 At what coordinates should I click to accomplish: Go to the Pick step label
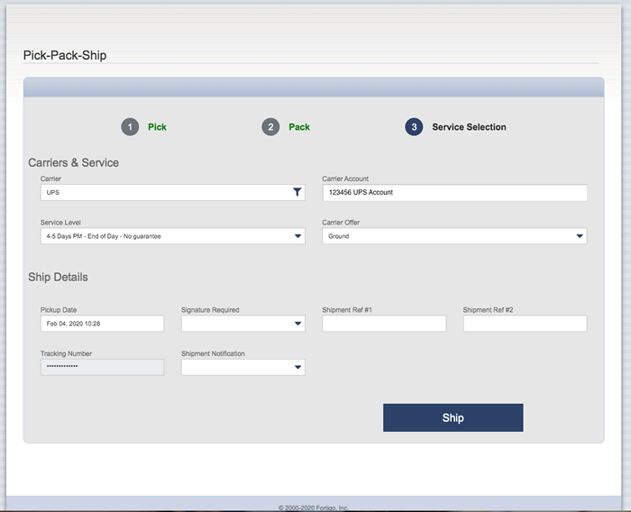coord(157,127)
